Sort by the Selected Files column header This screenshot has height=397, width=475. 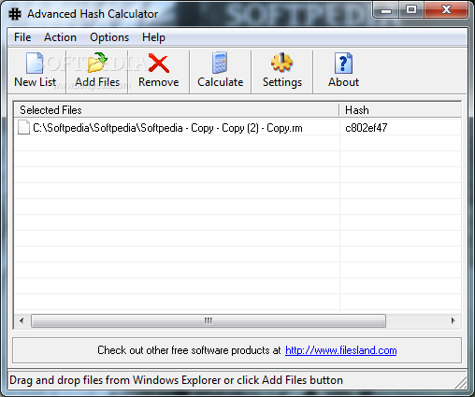(x=177, y=110)
